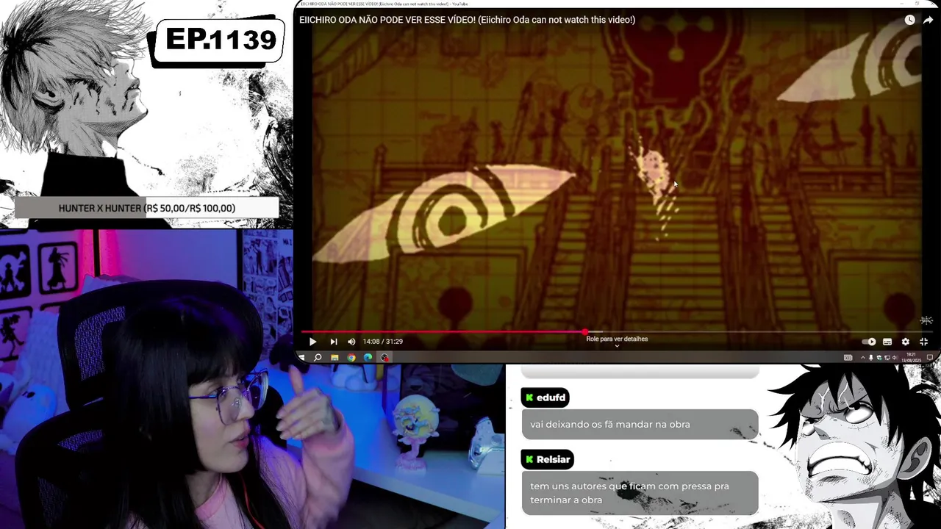
Task: Open the player settings gear
Action: point(905,342)
